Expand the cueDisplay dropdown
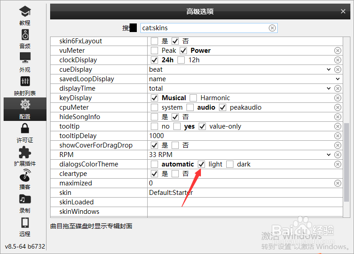Viewport: 354px width, 254px height. tap(329, 69)
